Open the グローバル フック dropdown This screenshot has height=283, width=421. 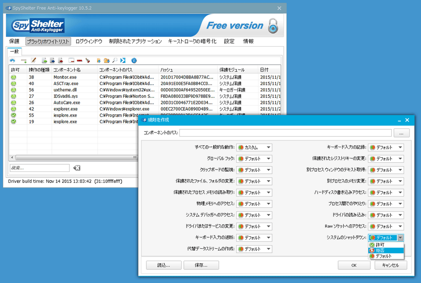point(254,159)
